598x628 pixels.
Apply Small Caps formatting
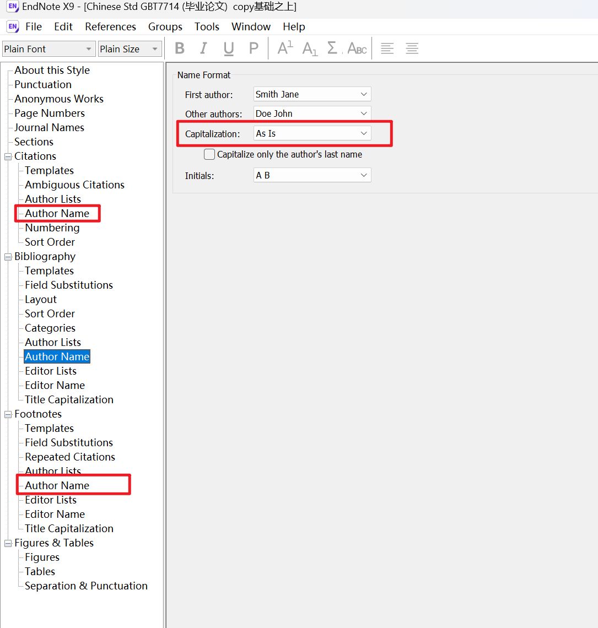tap(357, 48)
